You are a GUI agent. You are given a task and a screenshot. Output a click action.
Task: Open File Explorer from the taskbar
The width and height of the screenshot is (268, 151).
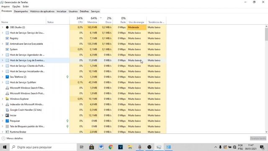[x=130, y=147]
